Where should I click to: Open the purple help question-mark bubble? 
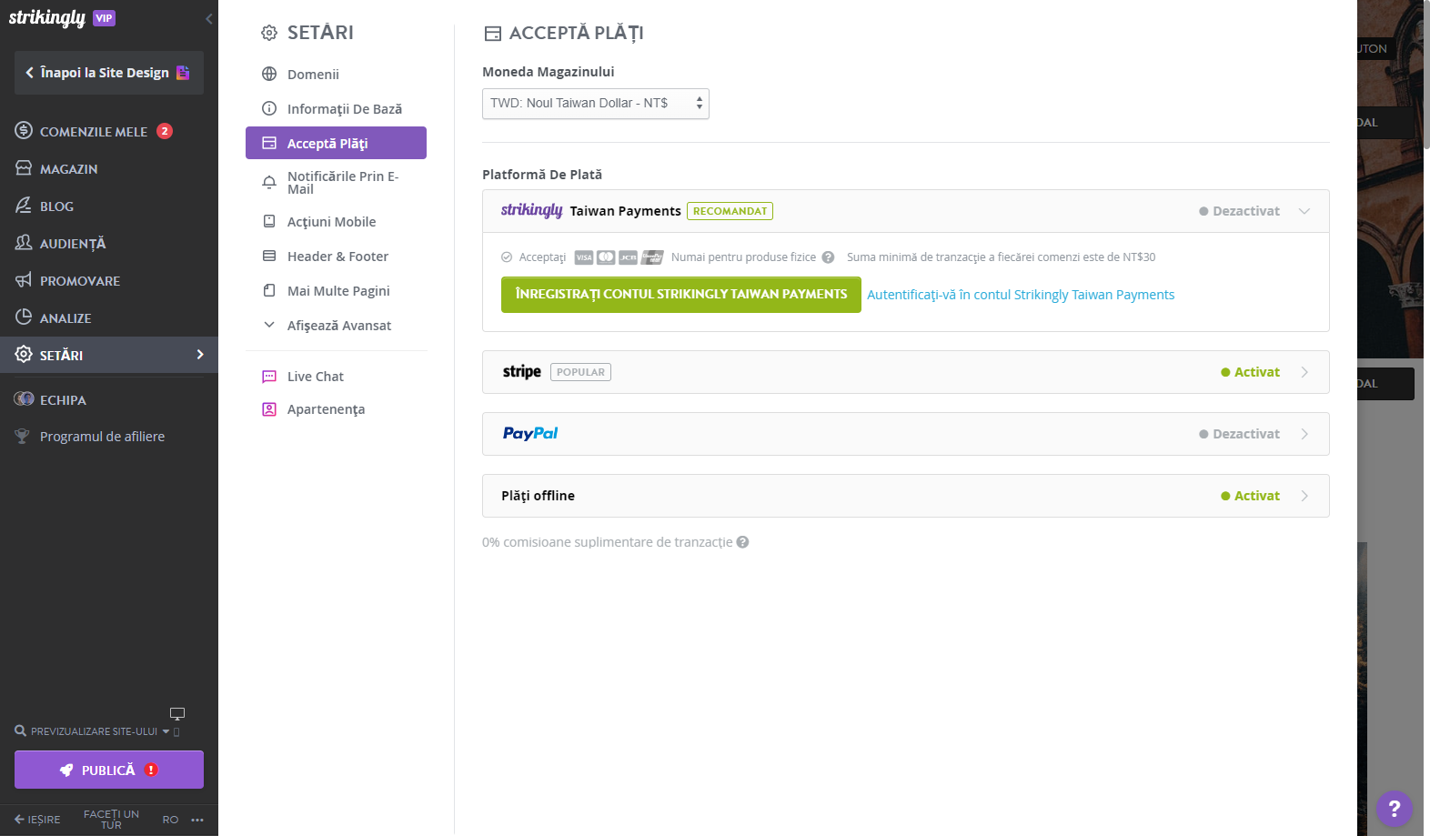[1395, 809]
